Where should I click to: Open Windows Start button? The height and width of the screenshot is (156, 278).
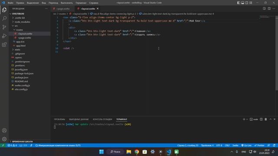coord(101,152)
